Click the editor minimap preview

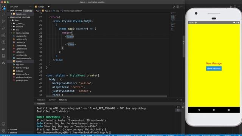(x=173, y=22)
